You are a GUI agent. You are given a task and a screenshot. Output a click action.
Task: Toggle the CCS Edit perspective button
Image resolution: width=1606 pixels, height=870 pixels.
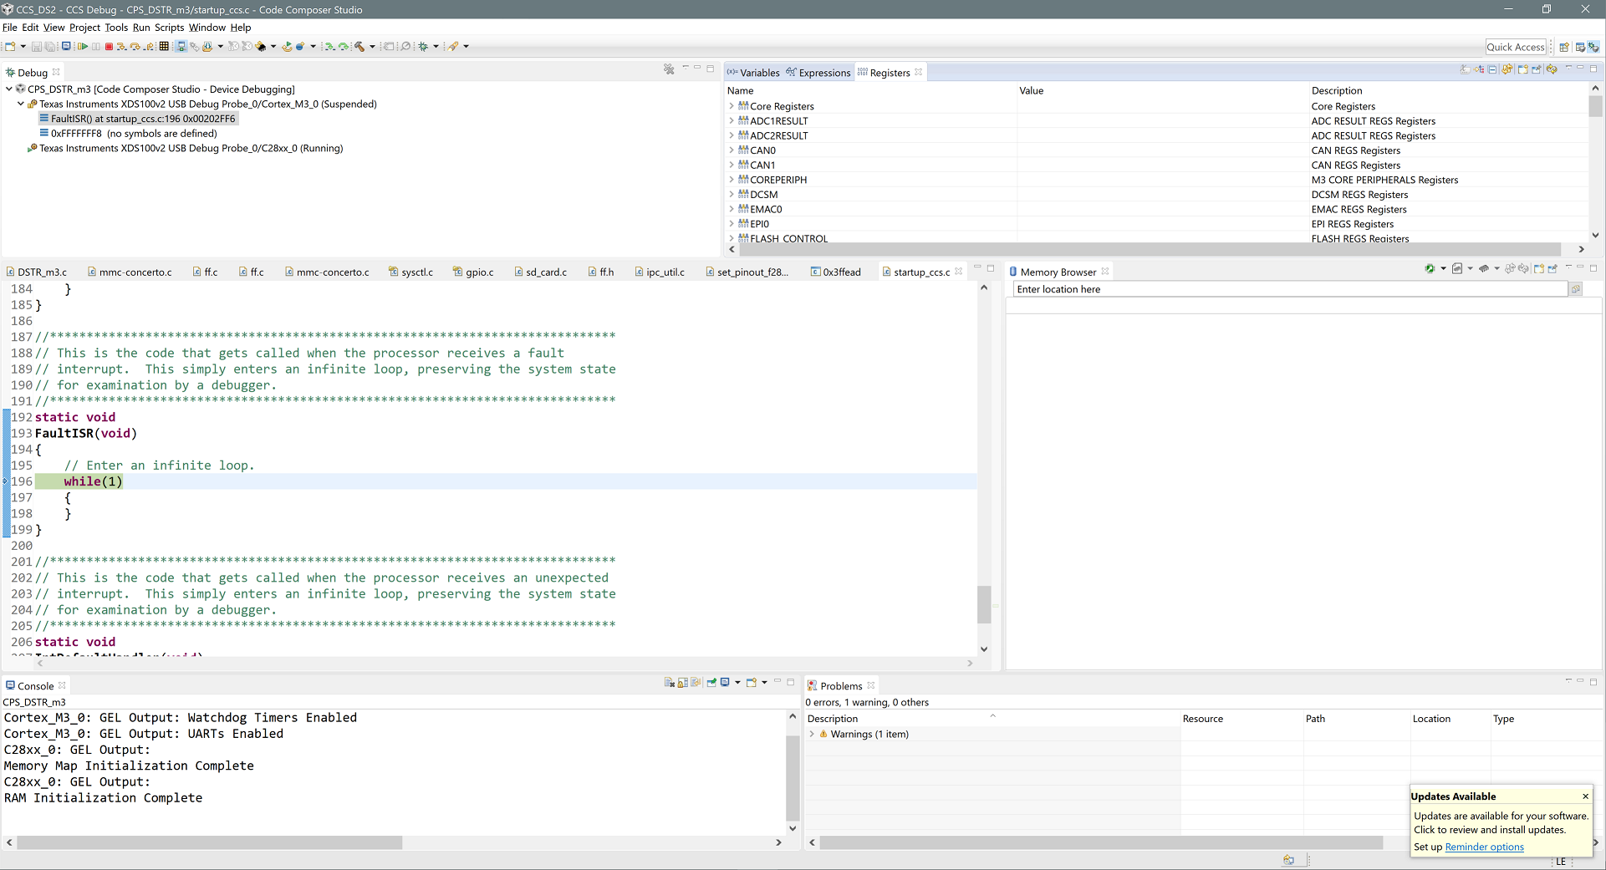pyautogui.click(x=1579, y=47)
